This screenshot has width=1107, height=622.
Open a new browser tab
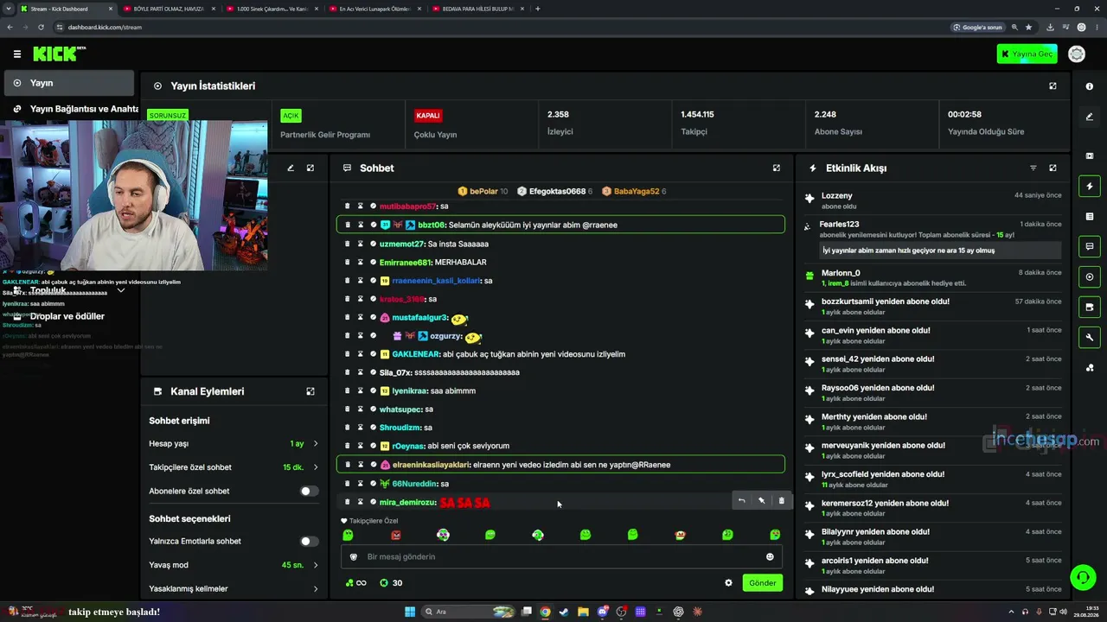click(538, 9)
